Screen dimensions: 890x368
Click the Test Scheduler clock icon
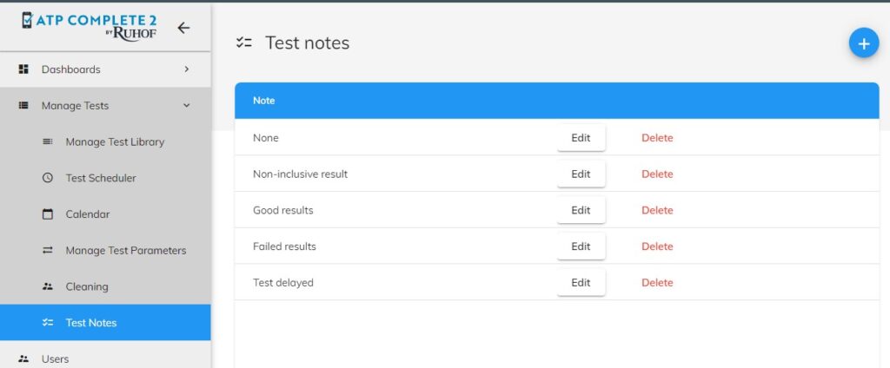click(48, 178)
